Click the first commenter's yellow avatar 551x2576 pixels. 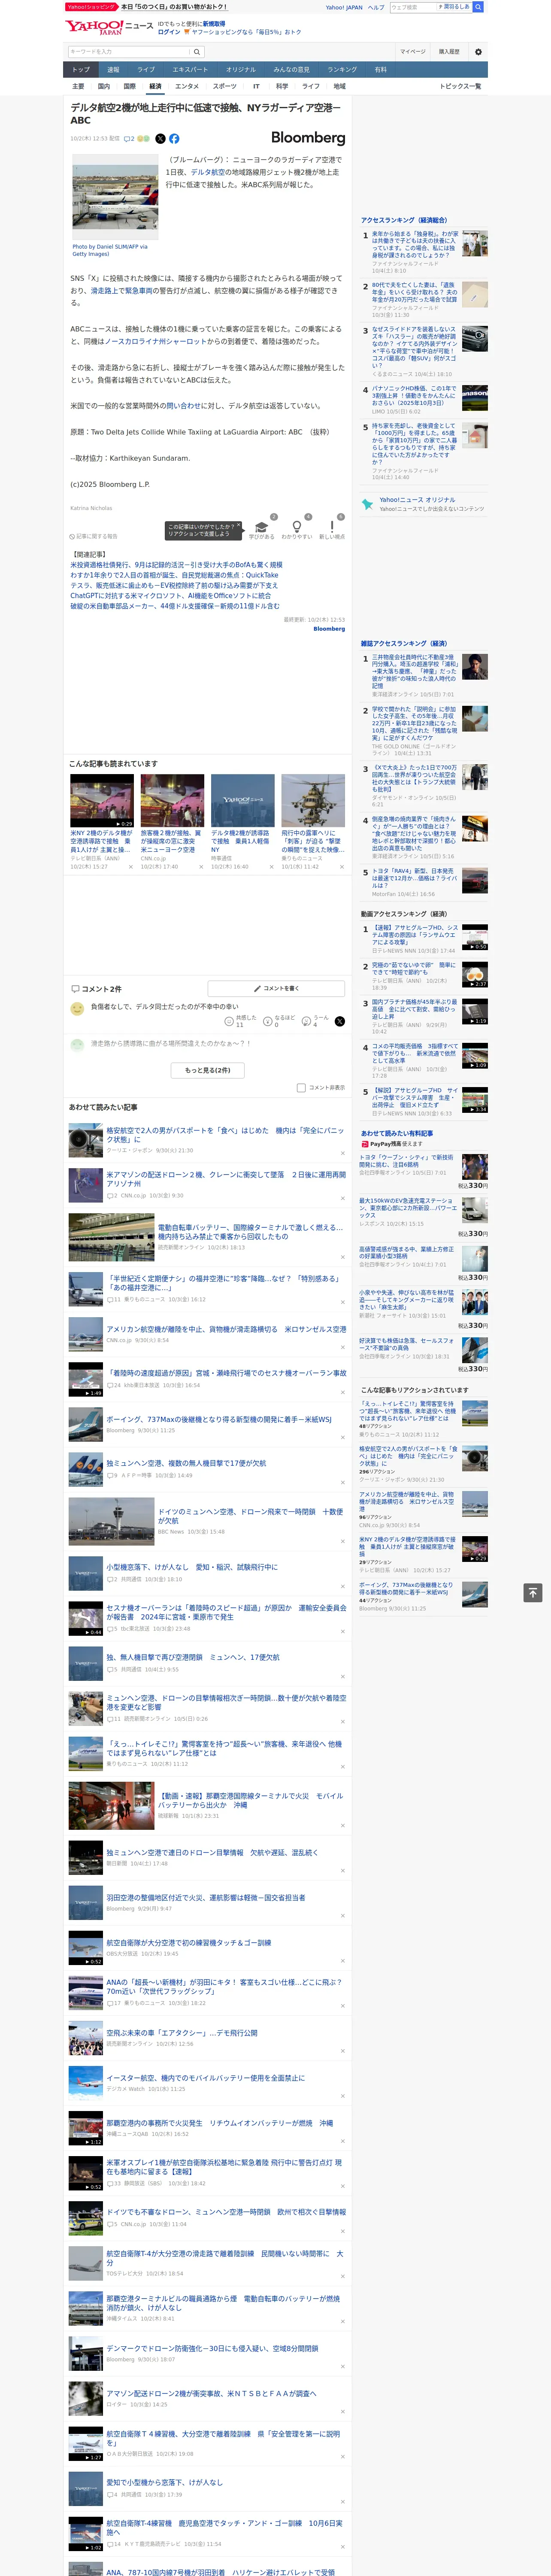point(77,1009)
